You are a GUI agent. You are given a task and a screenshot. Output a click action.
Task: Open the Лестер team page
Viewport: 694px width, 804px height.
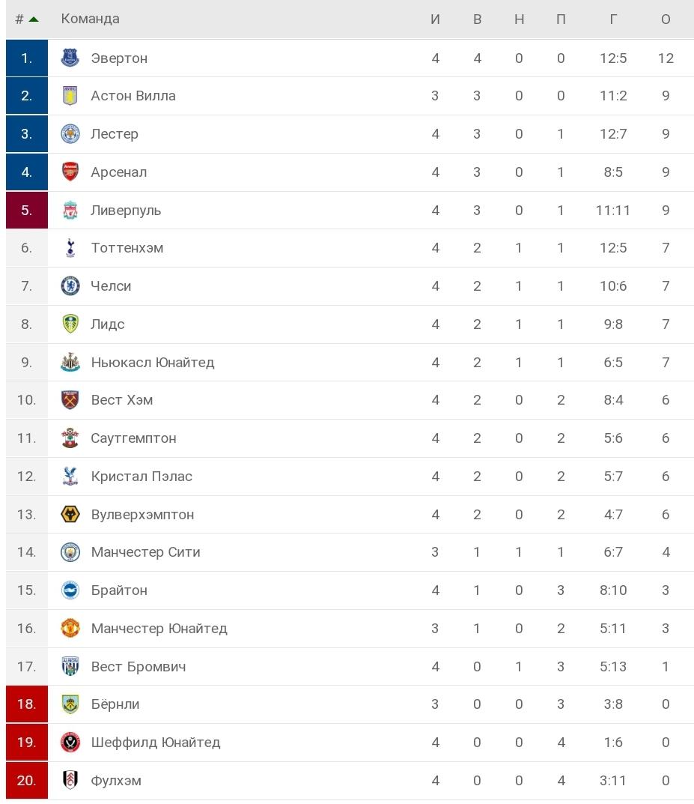pyautogui.click(x=116, y=134)
